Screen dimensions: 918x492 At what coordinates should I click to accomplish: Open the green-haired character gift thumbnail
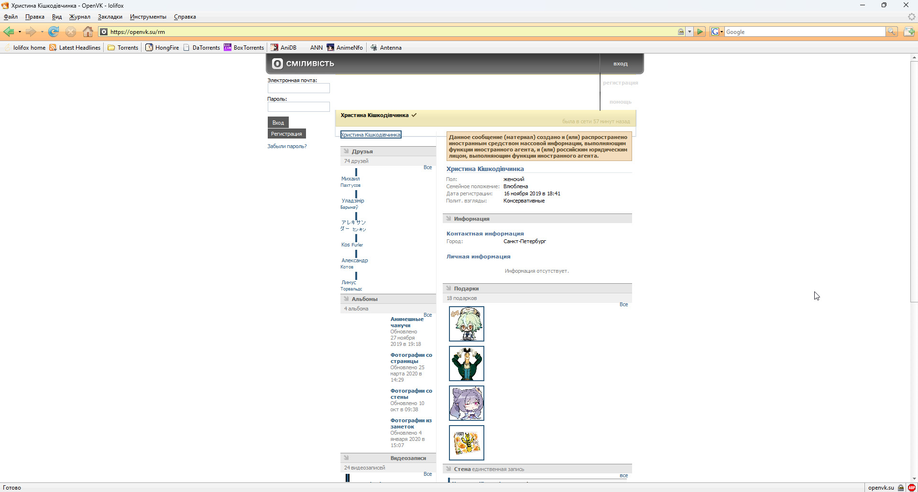pyautogui.click(x=467, y=324)
